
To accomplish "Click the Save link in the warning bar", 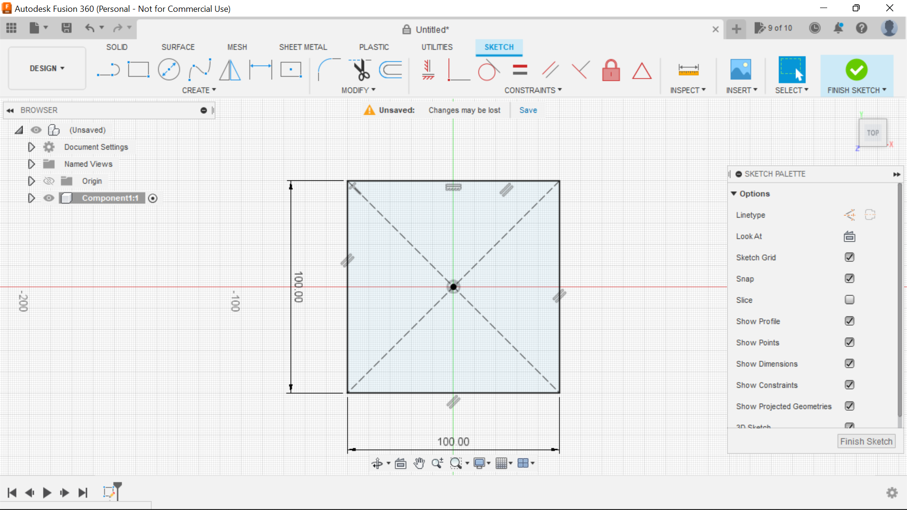I will tap(528, 110).
